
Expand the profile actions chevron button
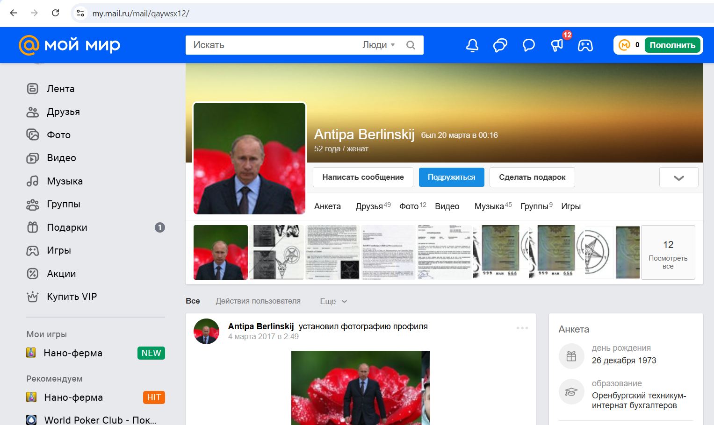pyautogui.click(x=679, y=177)
